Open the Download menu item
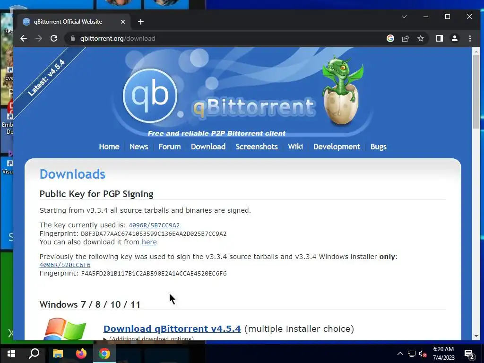 pyautogui.click(x=208, y=147)
